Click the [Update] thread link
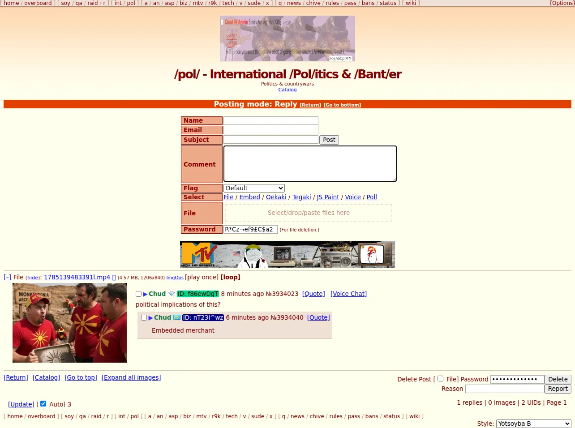 coord(21,404)
